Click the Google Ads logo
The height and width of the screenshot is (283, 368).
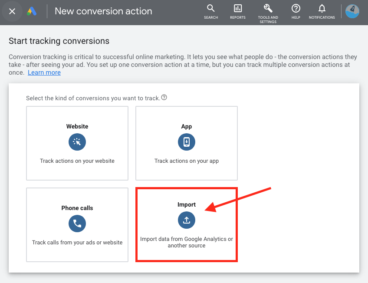click(32, 11)
